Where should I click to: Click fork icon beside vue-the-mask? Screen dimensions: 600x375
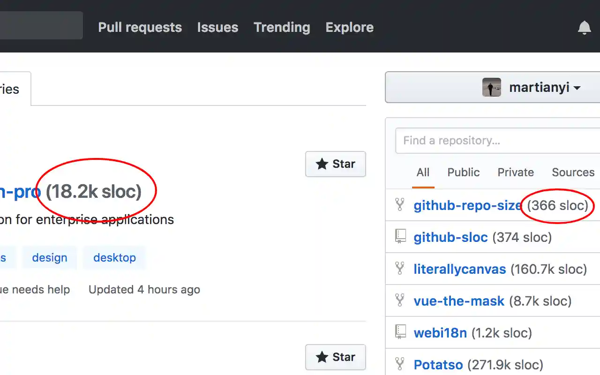pyautogui.click(x=400, y=300)
